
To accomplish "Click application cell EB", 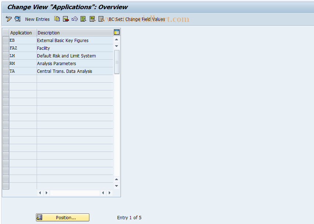I will coord(23,40).
